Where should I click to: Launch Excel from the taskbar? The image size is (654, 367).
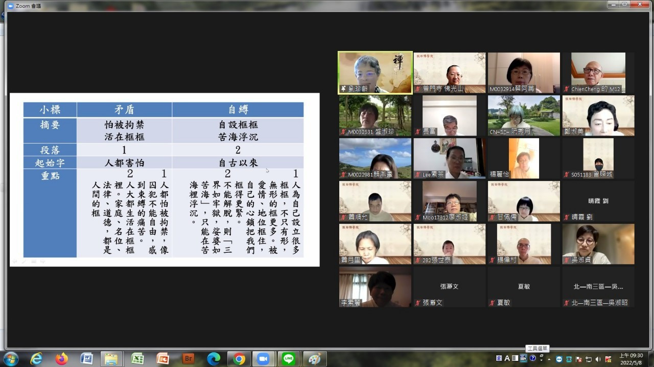click(x=137, y=359)
